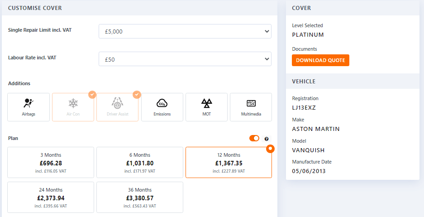Image resolution: width=424 pixels, height=217 pixels.
Task: Click the Driver Assist icon
Action: tap(117, 103)
